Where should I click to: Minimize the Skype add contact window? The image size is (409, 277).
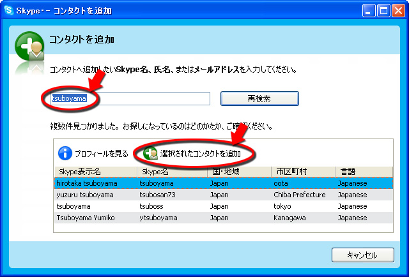coord(369,11)
